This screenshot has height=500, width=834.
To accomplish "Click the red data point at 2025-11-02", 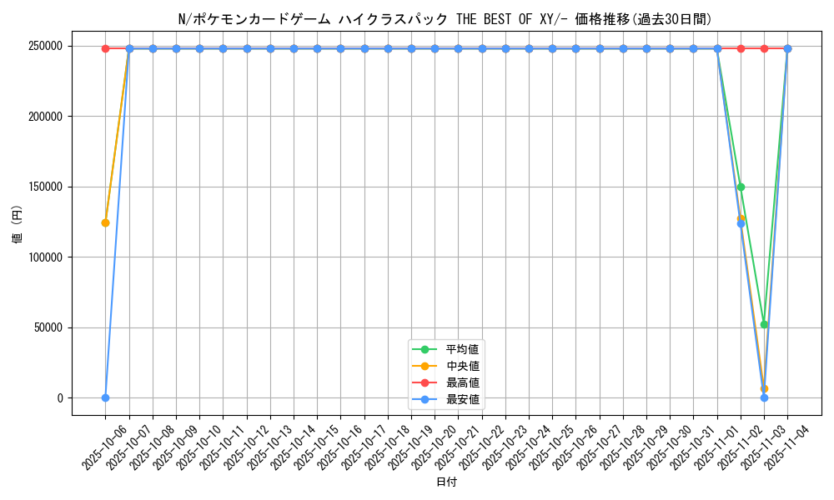I will coord(766,48).
